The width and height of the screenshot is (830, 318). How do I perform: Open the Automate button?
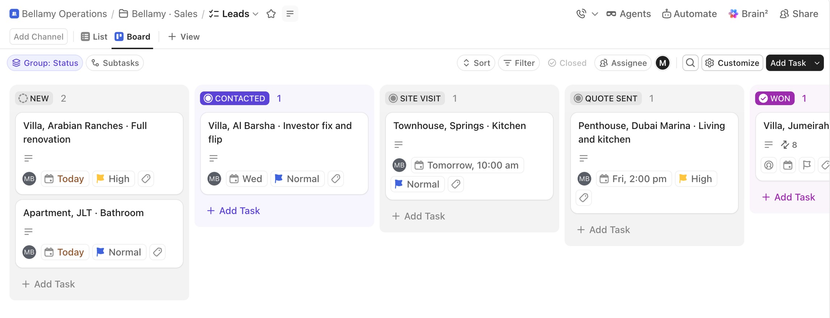coord(689,14)
